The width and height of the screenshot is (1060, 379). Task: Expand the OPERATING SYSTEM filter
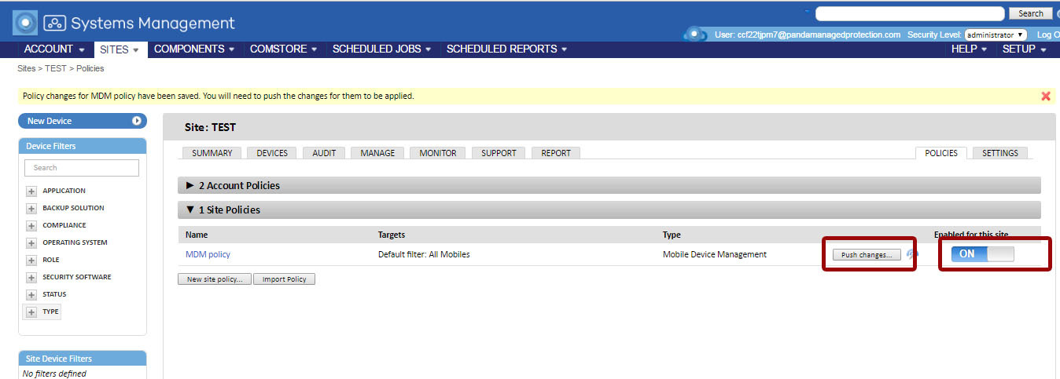(31, 243)
